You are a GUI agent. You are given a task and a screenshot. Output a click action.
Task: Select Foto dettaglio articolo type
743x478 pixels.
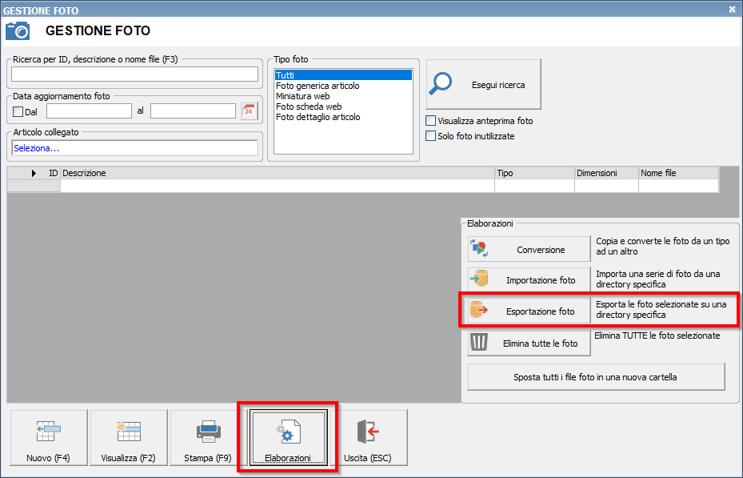pyautogui.click(x=343, y=117)
